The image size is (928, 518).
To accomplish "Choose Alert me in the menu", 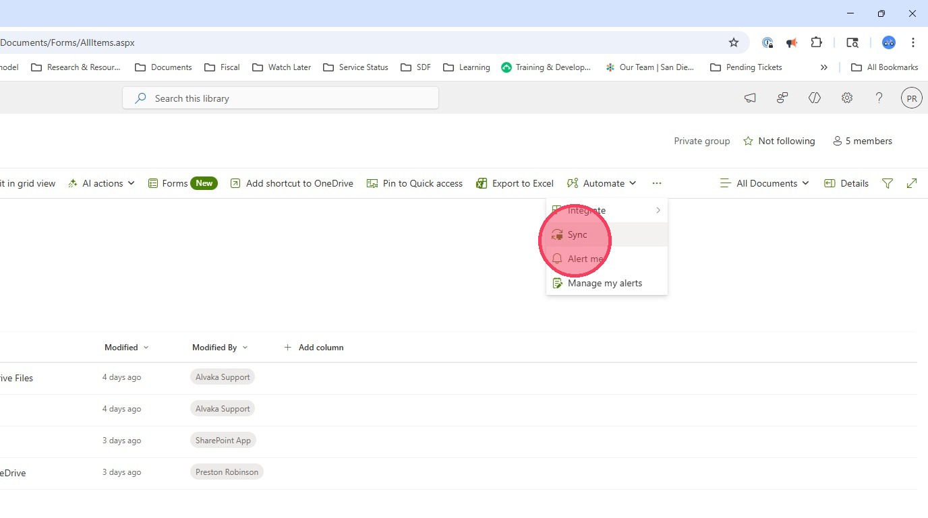I will 607,259.
